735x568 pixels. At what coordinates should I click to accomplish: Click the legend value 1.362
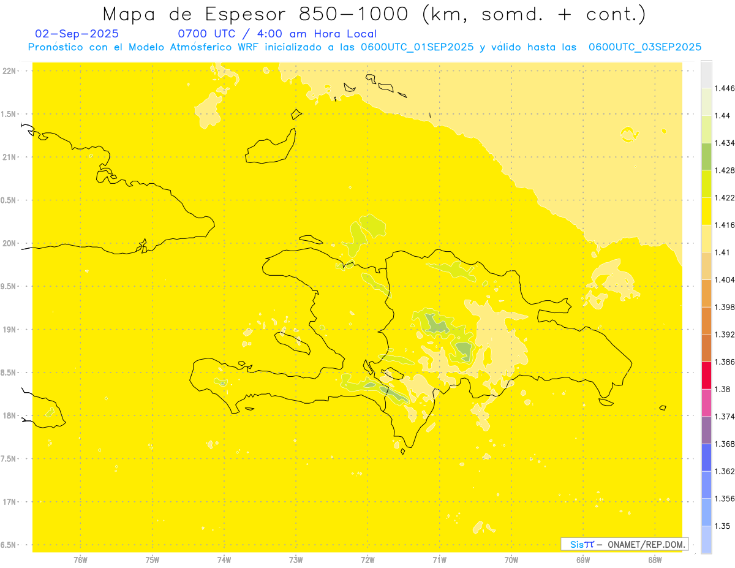point(725,471)
